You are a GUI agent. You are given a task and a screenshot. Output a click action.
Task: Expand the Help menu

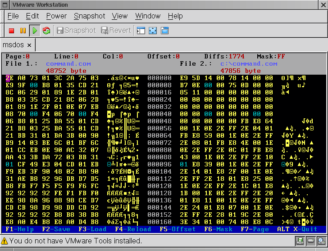click(x=175, y=16)
